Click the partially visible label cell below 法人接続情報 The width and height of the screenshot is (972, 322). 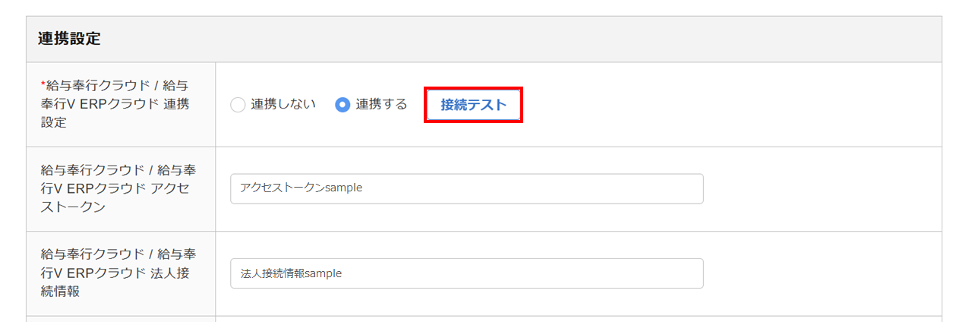(x=120, y=319)
